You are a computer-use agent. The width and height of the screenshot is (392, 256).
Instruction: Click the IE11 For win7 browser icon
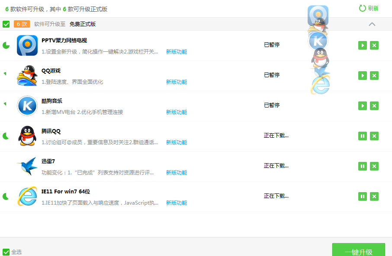click(27, 196)
